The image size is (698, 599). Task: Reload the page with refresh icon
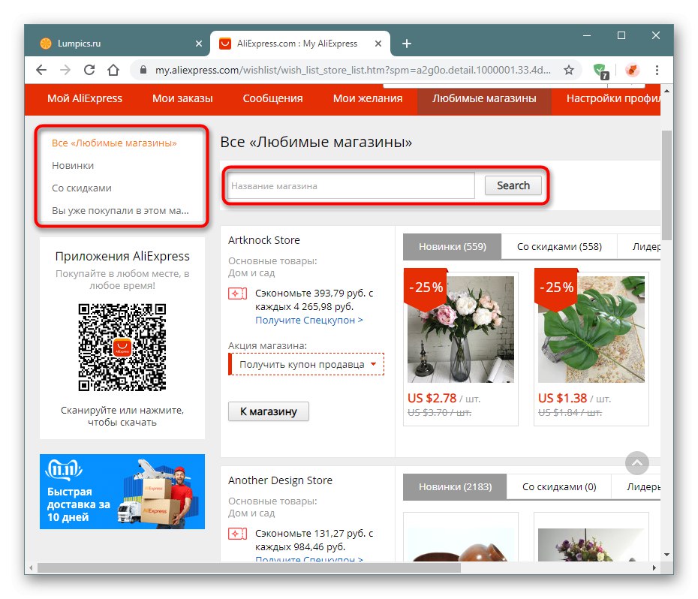pos(89,70)
